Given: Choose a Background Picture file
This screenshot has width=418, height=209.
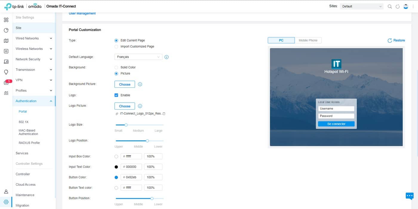Looking at the screenshot, I should pos(125,84).
